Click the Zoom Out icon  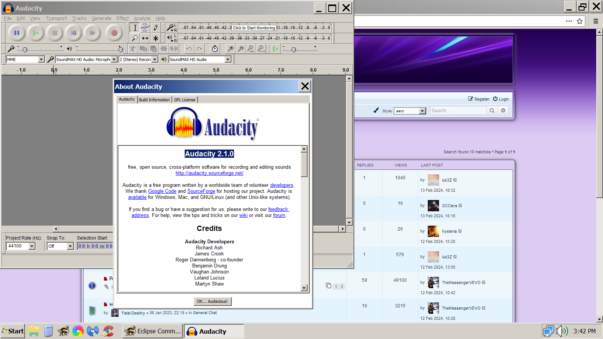tap(240, 49)
